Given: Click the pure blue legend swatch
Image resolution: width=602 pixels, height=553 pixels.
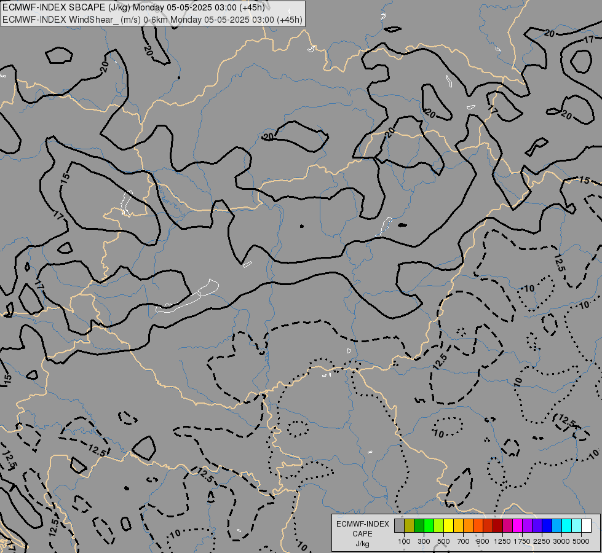Looking at the screenshot, I should click(547, 525).
